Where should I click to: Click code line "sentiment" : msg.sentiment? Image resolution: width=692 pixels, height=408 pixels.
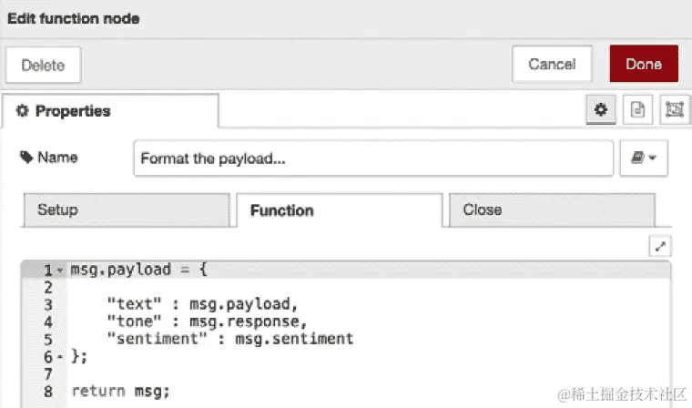click(x=230, y=339)
